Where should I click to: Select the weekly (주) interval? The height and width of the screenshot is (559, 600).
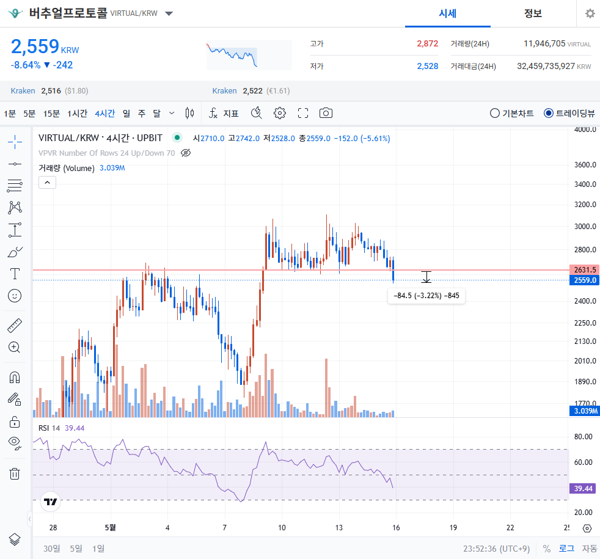tap(142, 113)
